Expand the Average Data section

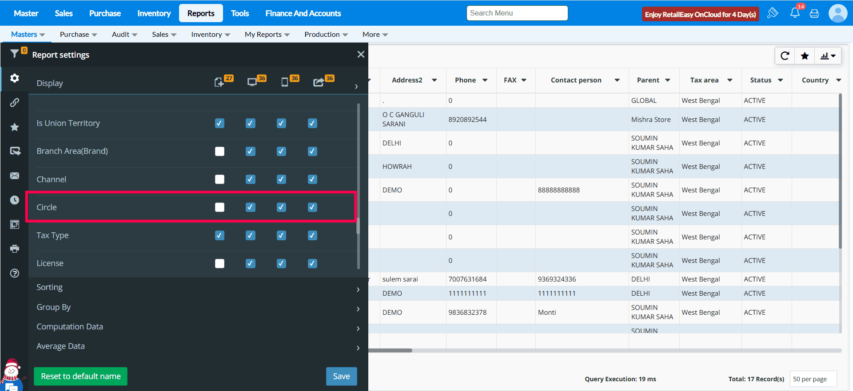(x=198, y=346)
